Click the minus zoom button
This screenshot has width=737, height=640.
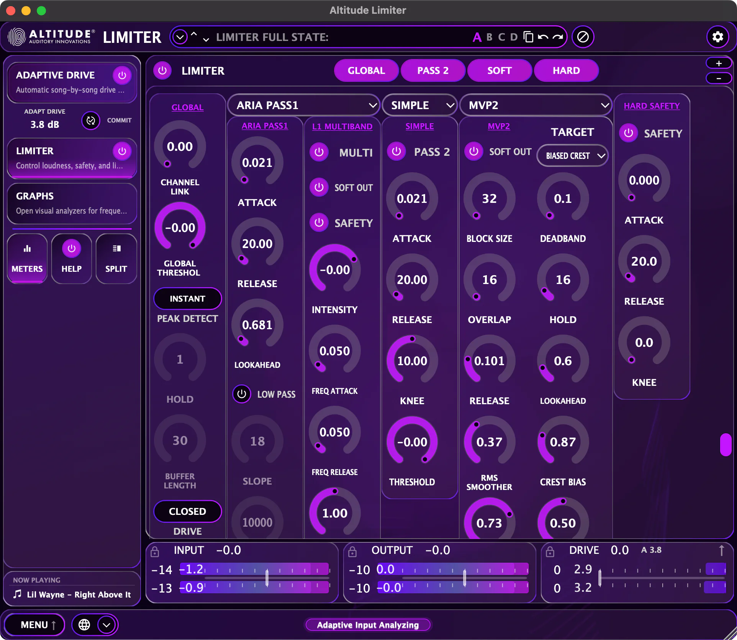point(719,78)
